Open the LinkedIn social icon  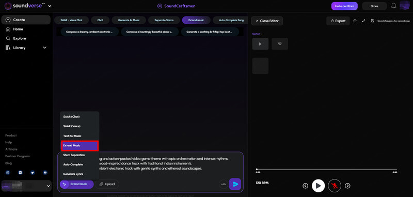coord(20,173)
